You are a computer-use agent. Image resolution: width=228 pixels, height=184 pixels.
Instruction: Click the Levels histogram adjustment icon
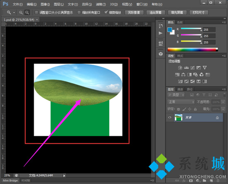click(x=186, y=68)
